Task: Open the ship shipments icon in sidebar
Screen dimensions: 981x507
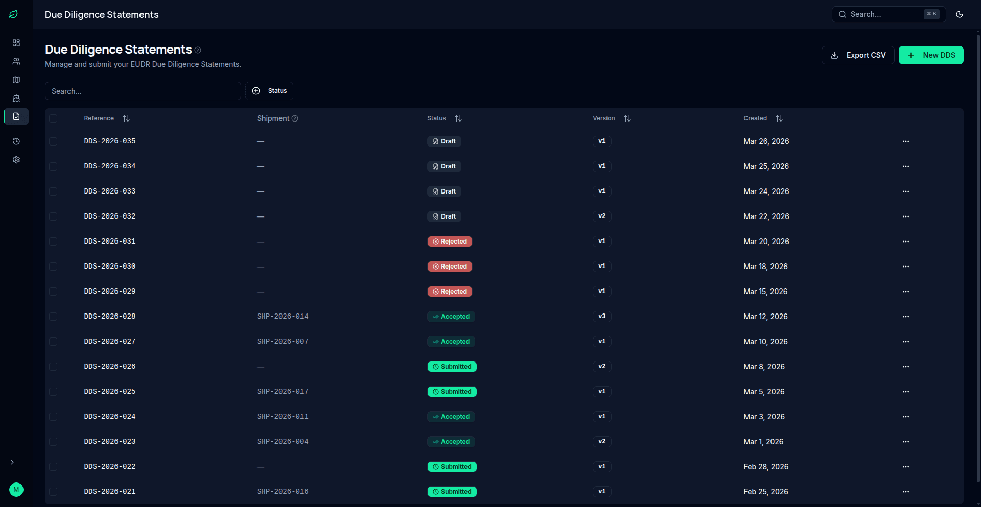Action: tap(16, 98)
